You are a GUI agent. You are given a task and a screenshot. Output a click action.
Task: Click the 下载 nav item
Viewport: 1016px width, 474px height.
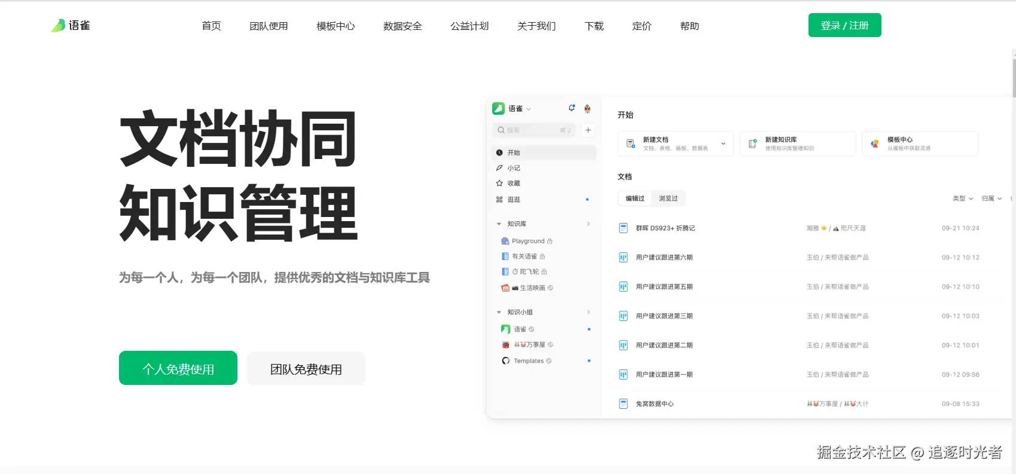(594, 26)
